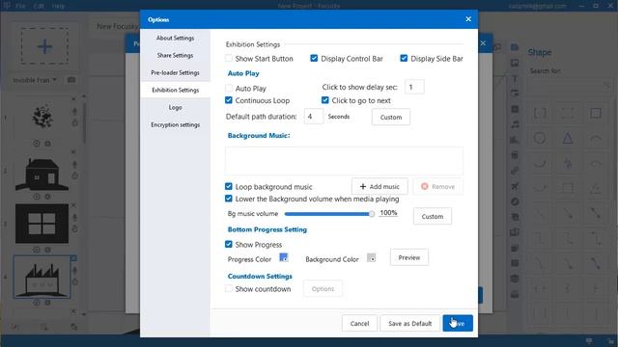Click the microphone icon beside slide 2
This screenshot has height=347, width=618.
pos(74,165)
